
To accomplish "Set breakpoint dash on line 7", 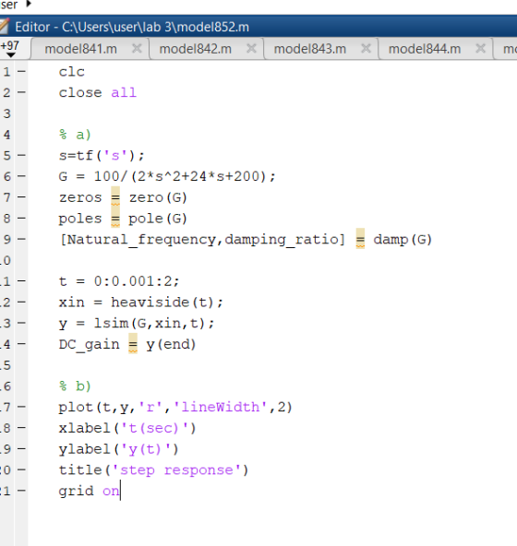I will (21, 197).
